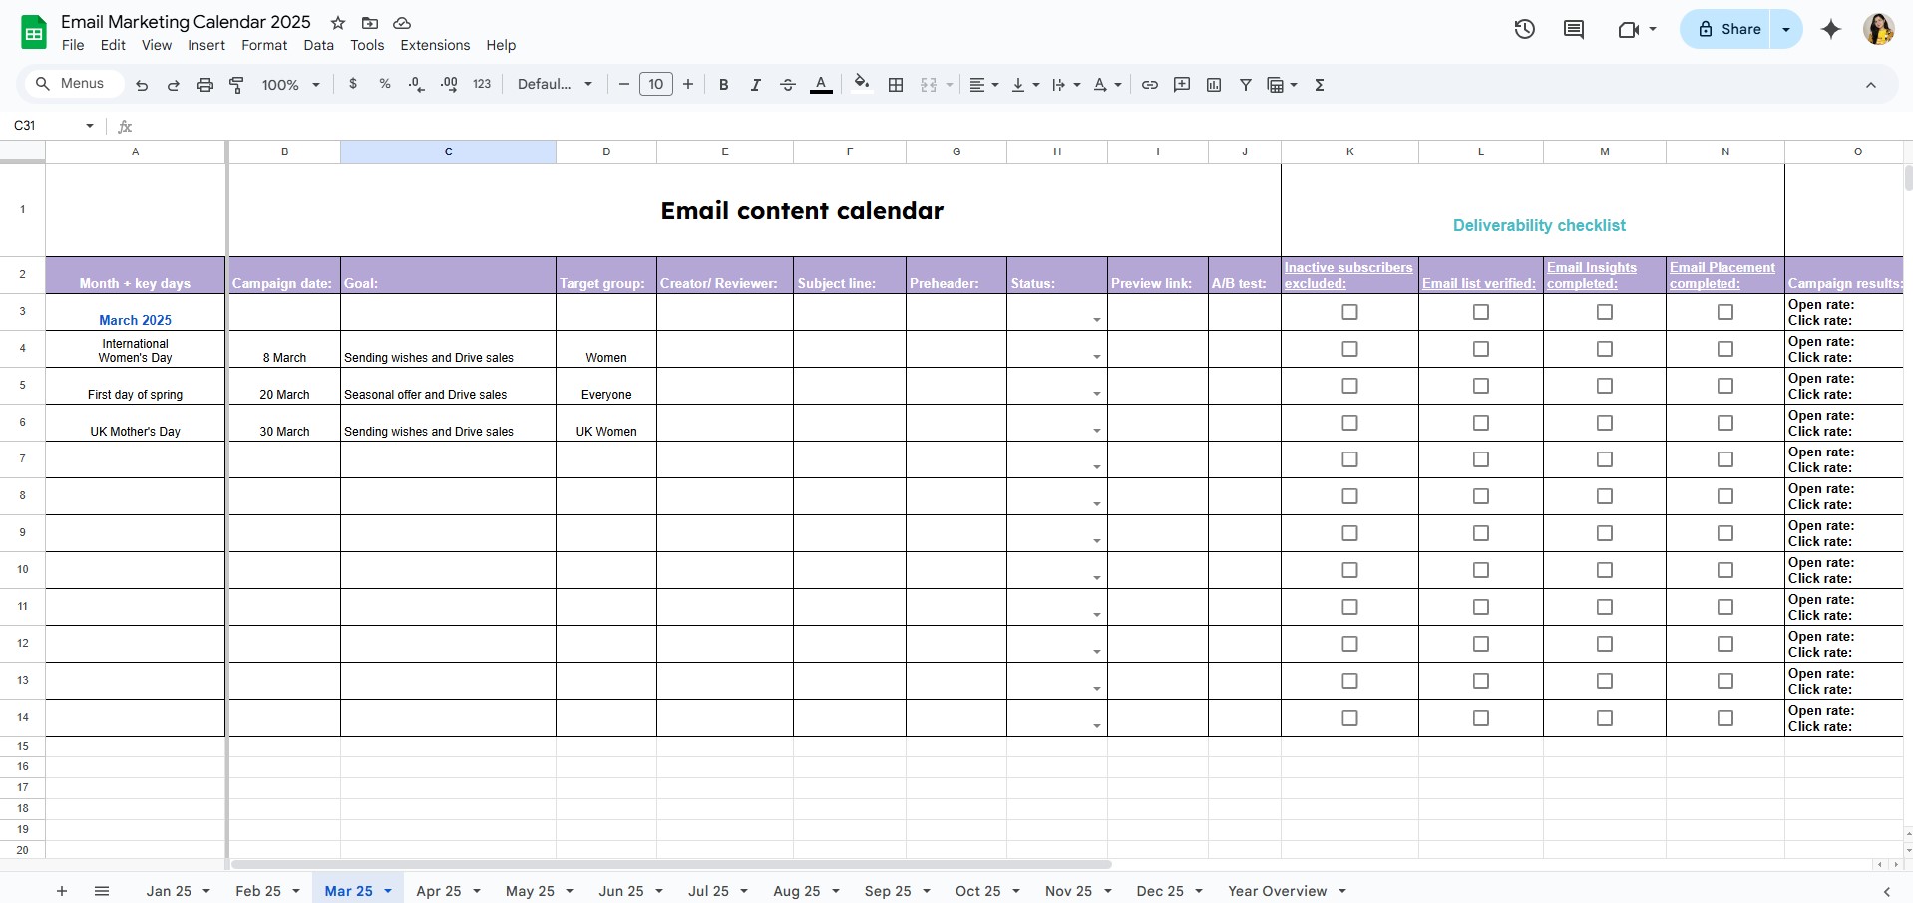Viewport: 1913px width, 903px height.
Task: Apply italic formatting
Action: [755, 85]
